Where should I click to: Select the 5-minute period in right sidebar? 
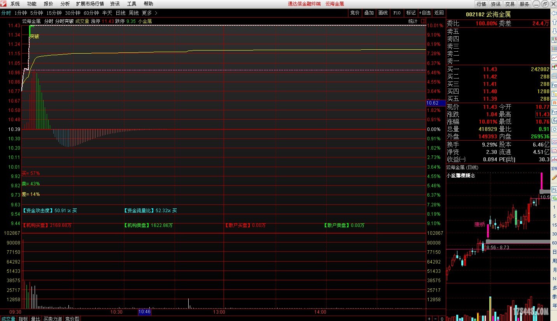[x=554, y=216]
